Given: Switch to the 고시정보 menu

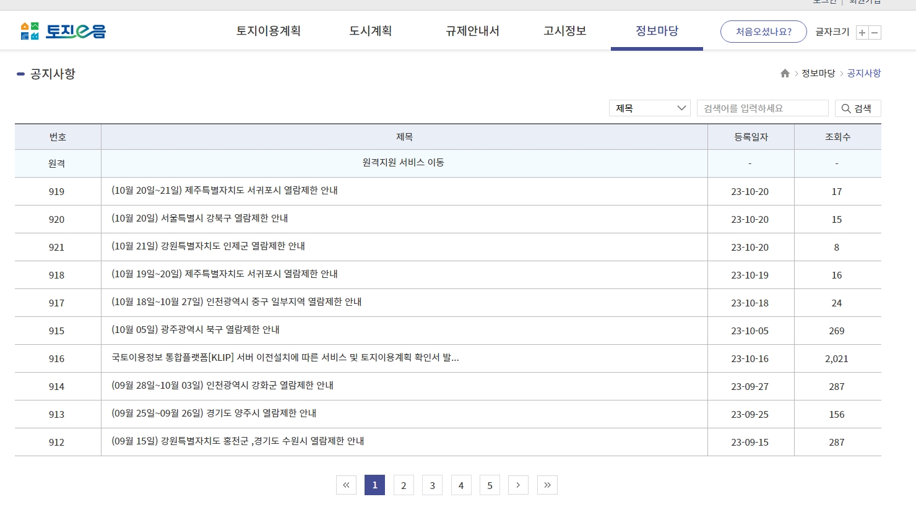Looking at the screenshot, I should (564, 30).
